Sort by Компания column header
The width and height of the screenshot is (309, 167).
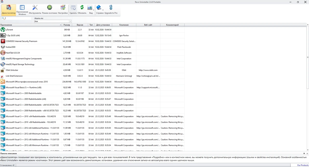(124, 25)
